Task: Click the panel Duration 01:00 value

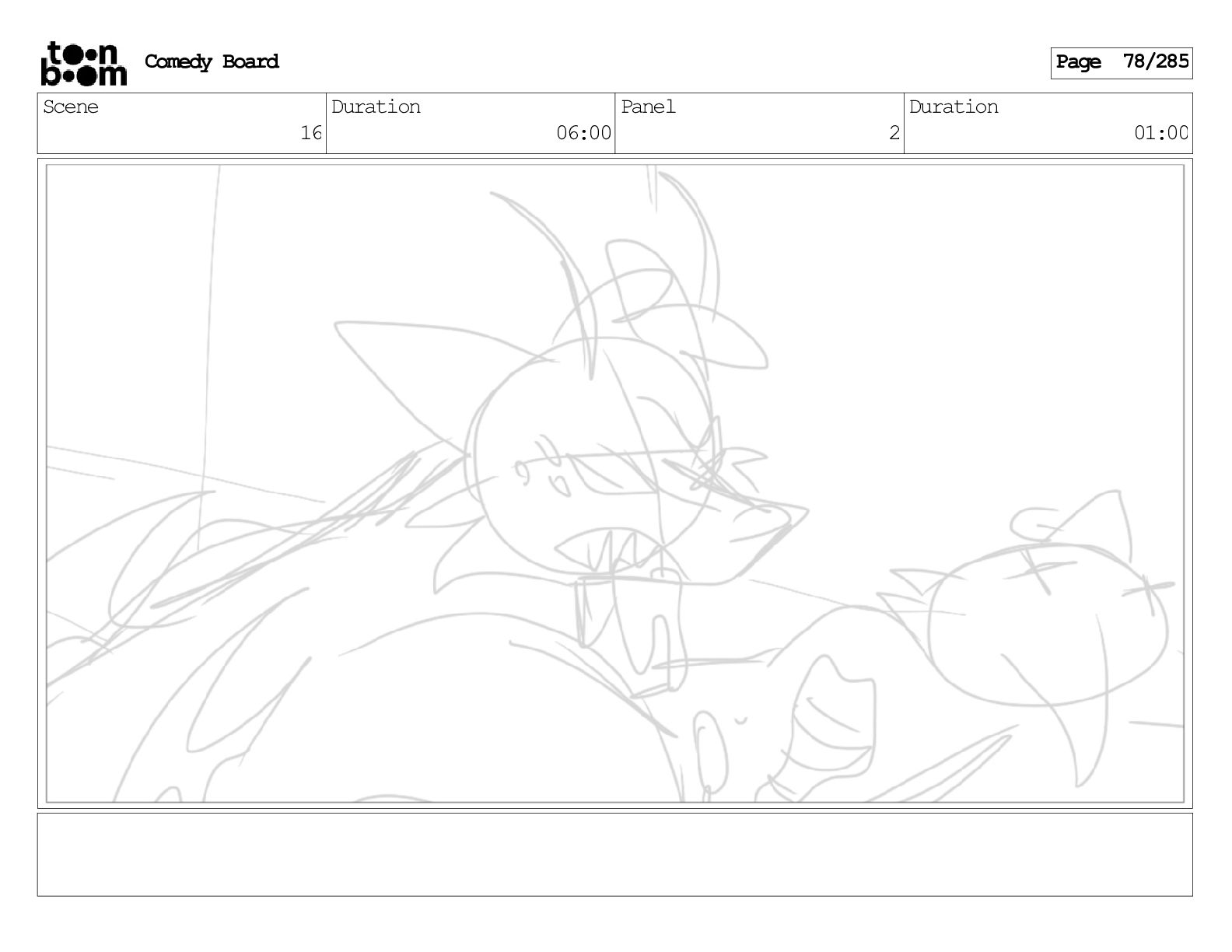Action: [1160, 133]
